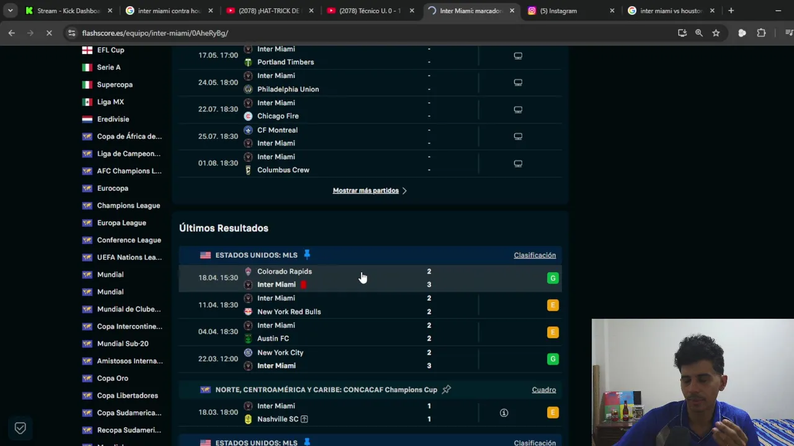Viewport: 794px width, 446px height.
Task: Close the Inter Miami marcador tab
Action: [512, 11]
